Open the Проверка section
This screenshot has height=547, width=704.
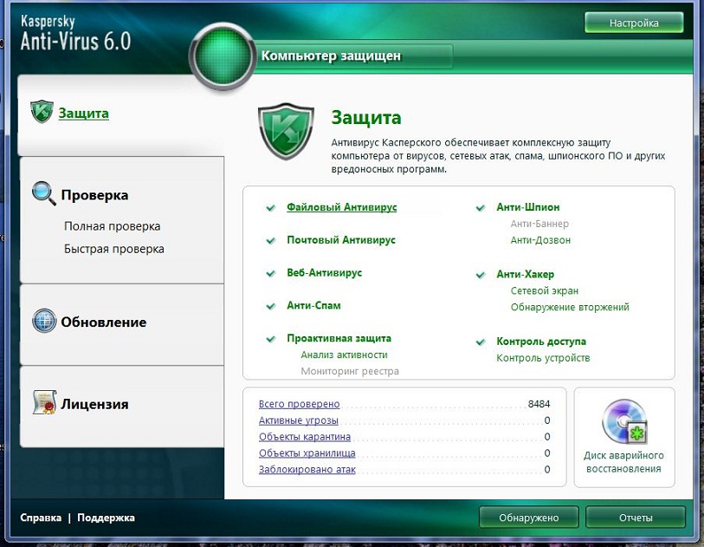[x=94, y=195]
